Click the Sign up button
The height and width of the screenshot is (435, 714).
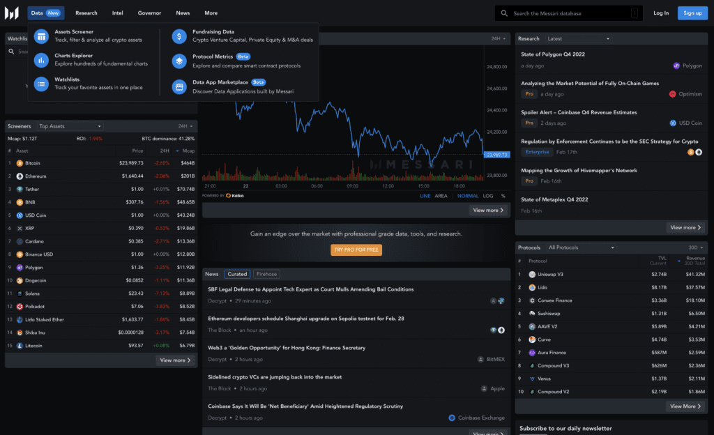[x=692, y=13]
